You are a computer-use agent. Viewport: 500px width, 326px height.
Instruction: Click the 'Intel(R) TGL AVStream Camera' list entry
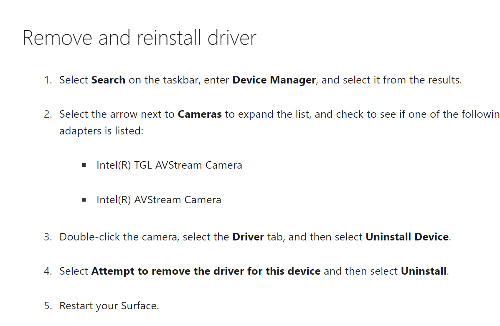pos(169,165)
